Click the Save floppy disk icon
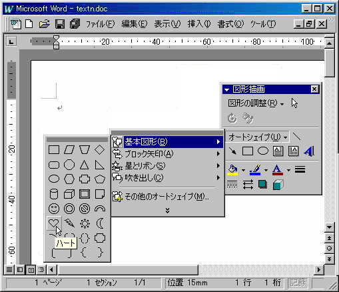 point(60,24)
